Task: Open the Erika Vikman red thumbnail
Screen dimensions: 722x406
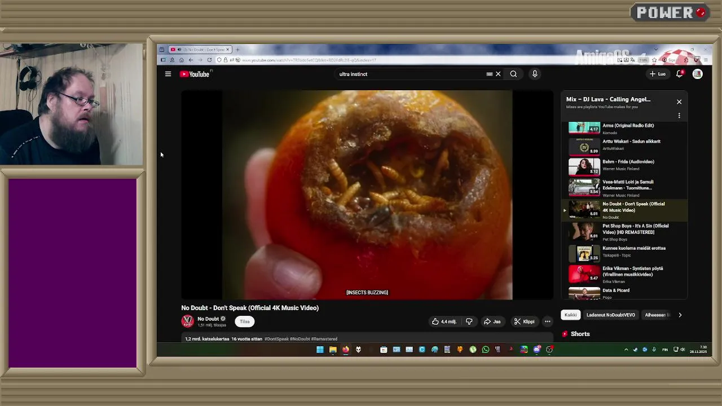Action: coord(584,274)
